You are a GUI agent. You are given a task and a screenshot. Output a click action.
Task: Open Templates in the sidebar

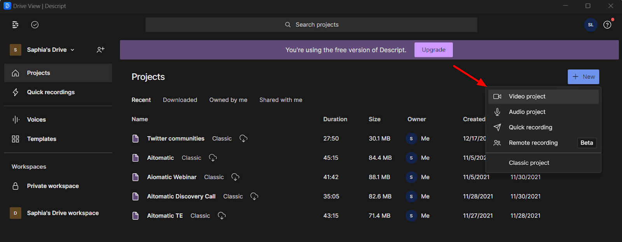click(x=58, y=139)
